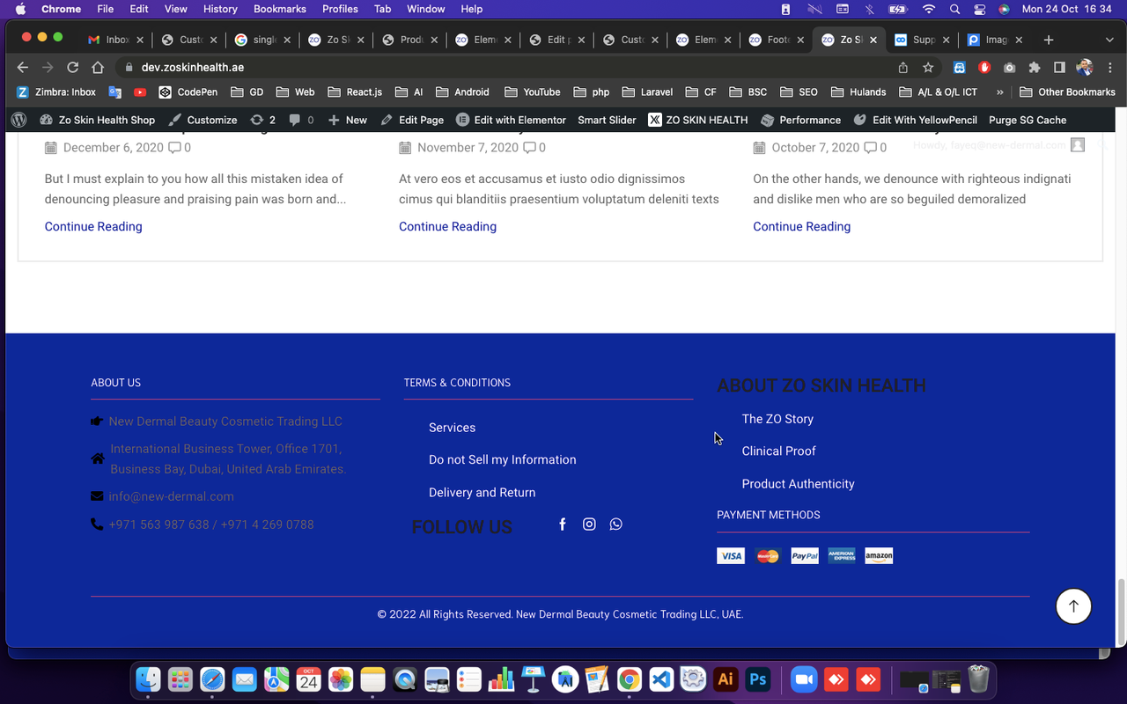Click the Amazon payment logo

pos(879,556)
